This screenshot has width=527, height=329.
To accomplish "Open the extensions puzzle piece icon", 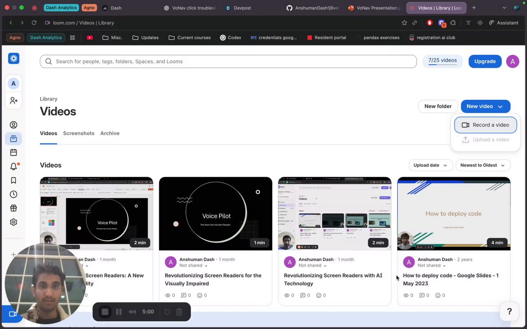I will pos(453,23).
